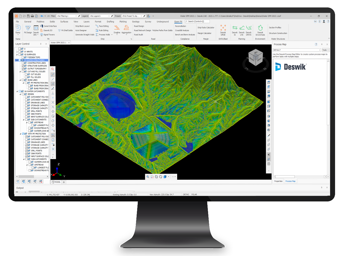Open the Comet Interface tool

(48, 26)
